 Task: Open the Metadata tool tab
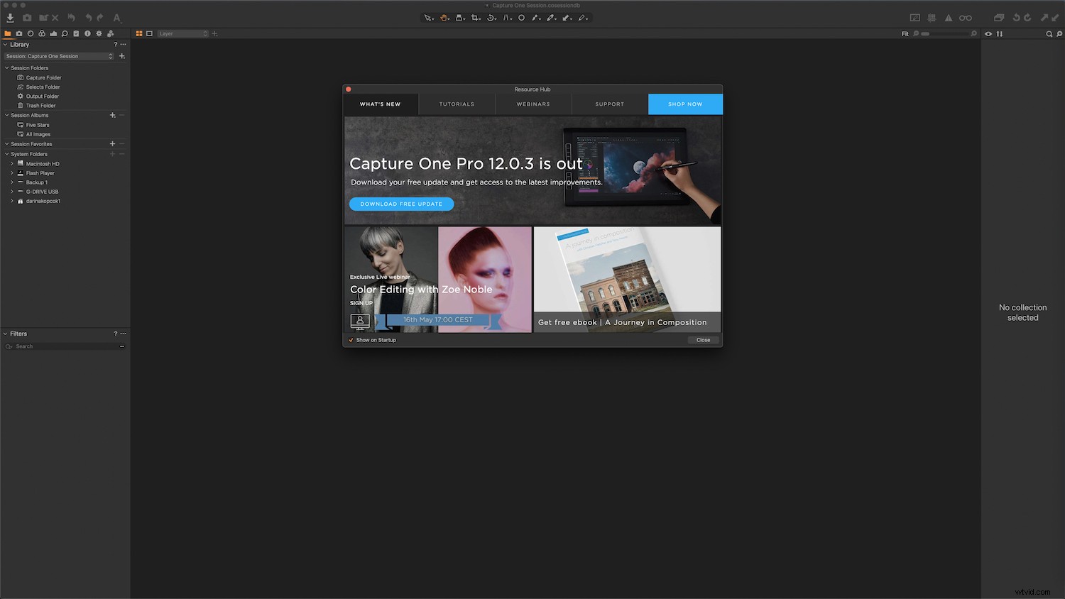point(87,33)
